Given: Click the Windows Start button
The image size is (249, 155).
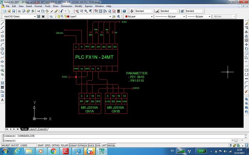Looking at the screenshot, I should [5, 151].
